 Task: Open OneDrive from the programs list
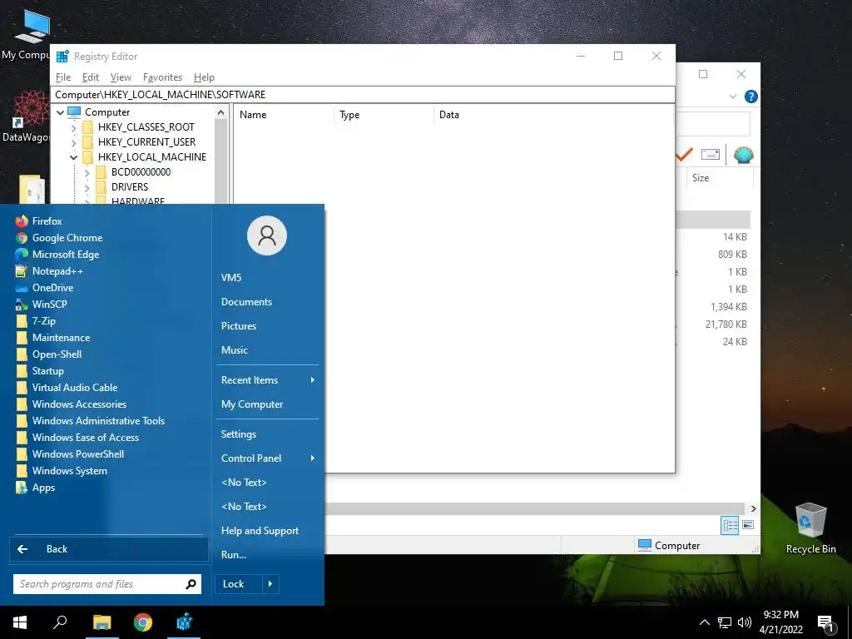tap(44, 288)
